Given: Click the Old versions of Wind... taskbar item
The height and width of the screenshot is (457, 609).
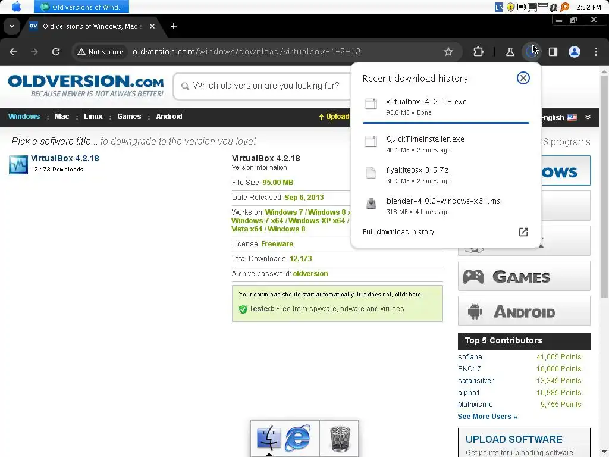Looking at the screenshot, I should coord(81,7).
